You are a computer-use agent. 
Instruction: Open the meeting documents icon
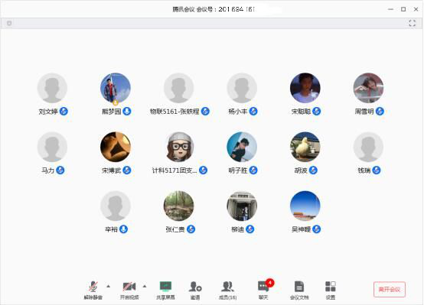(x=299, y=287)
